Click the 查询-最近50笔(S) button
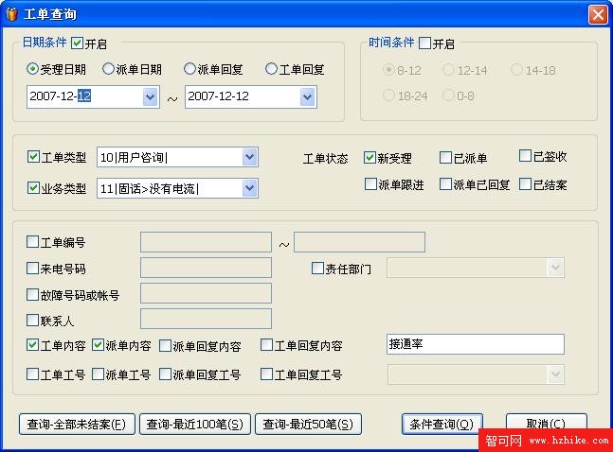613x452 pixels. [x=308, y=425]
